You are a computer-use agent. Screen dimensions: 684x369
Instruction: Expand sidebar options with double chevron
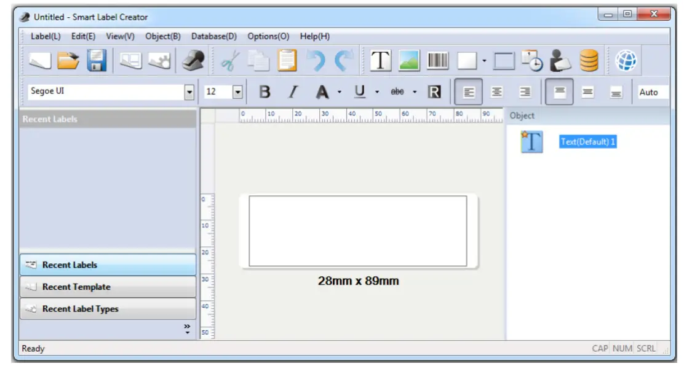tap(187, 328)
